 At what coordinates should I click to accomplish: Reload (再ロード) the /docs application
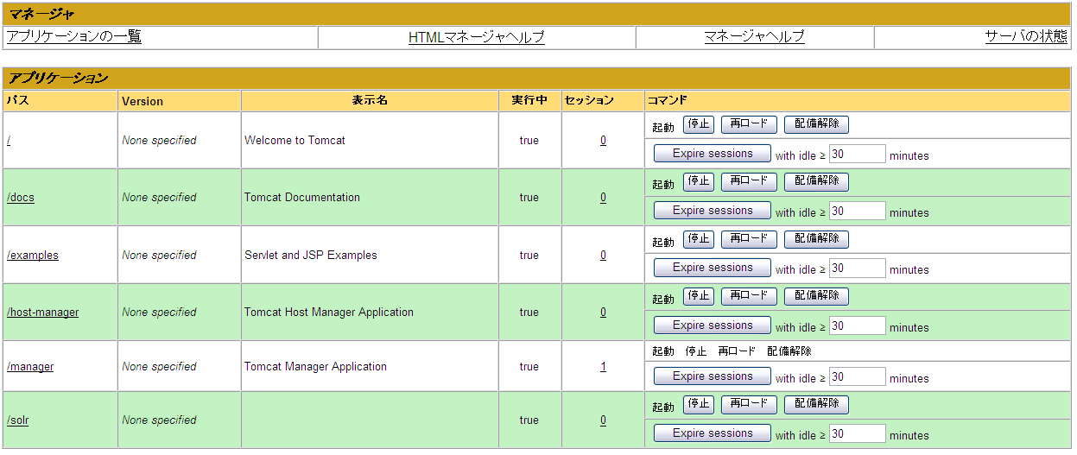(749, 181)
